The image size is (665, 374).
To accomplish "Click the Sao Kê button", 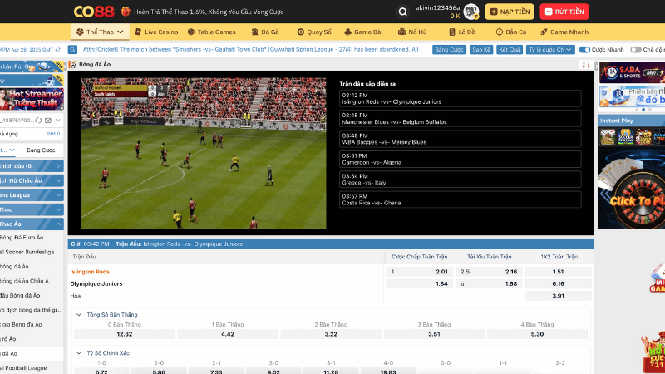I will tap(481, 50).
